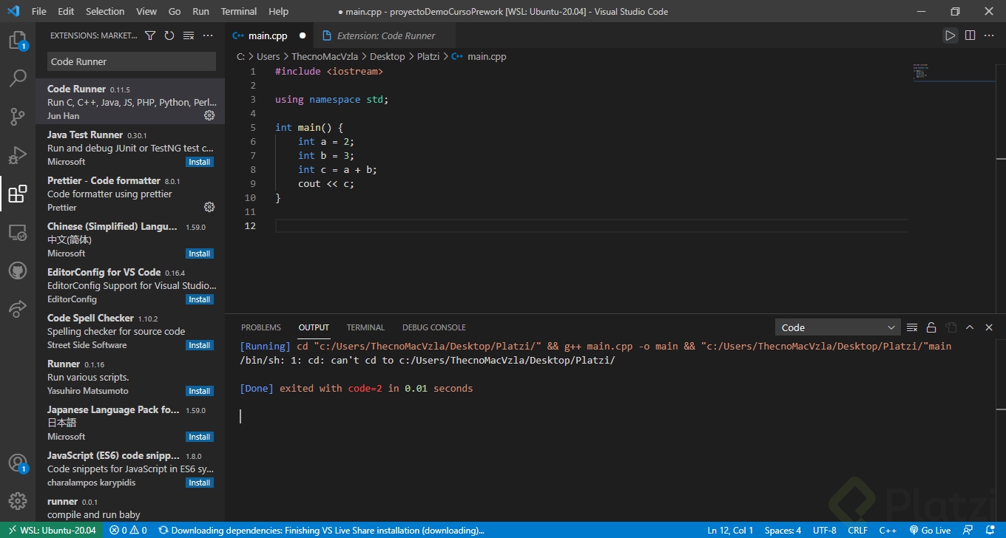Screen dimensions: 1006x538
Task: Click the Go Live status bar button
Action: [930, 530]
